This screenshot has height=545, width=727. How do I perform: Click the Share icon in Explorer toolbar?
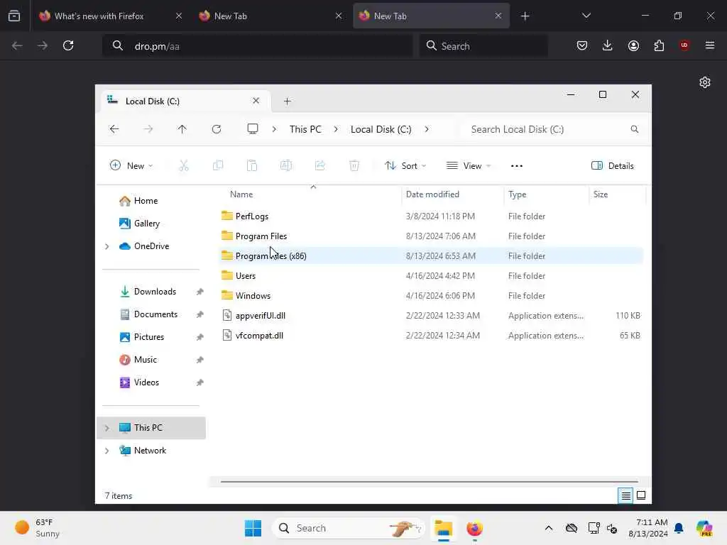[x=320, y=165]
